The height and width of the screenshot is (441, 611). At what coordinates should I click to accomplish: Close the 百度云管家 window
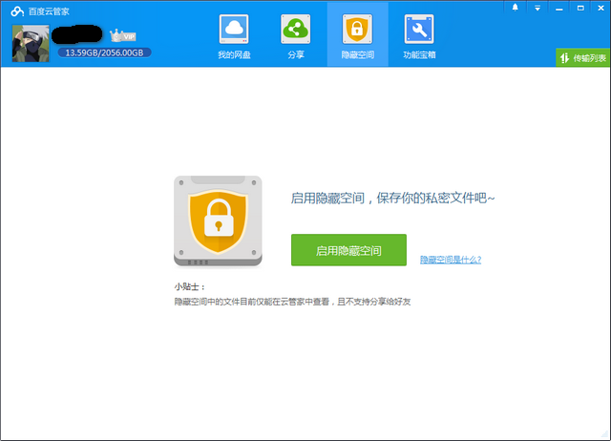tap(600, 8)
